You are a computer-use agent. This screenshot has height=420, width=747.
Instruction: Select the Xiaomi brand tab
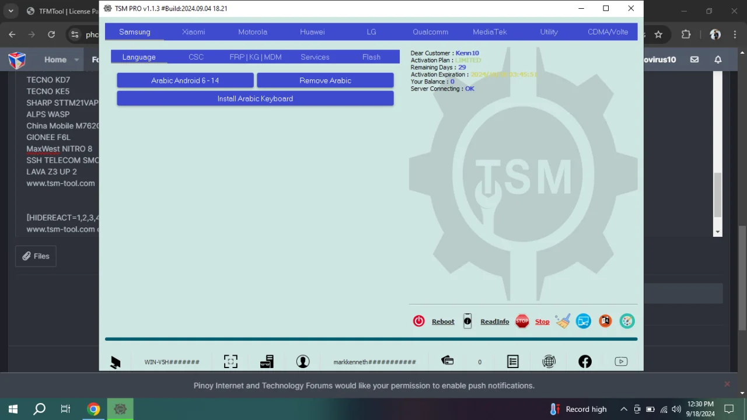pos(194,32)
